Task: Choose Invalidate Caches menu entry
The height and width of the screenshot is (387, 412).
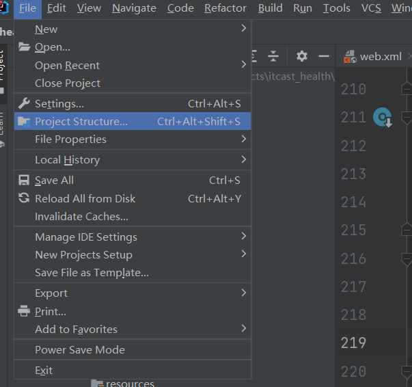Action: [x=81, y=216]
